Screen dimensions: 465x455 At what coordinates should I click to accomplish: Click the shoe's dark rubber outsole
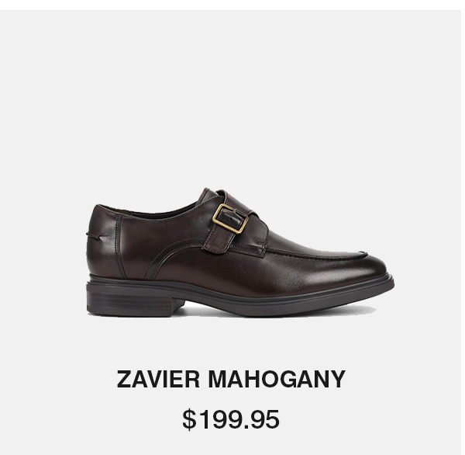[240, 297]
